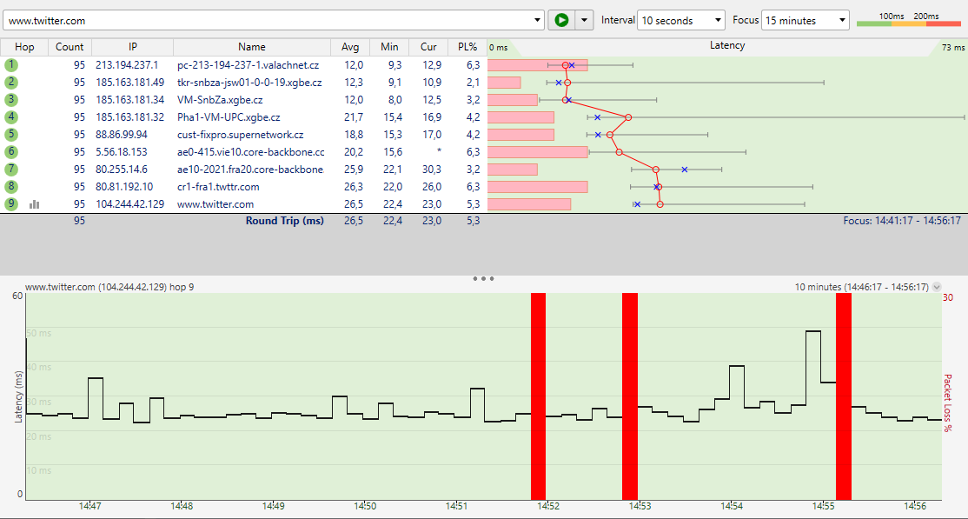
Task: Open the Focus 15 minutes dropdown
Action: click(806, 20)
